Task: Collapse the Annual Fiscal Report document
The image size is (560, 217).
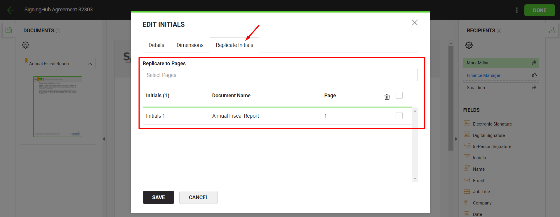Action: coord(90,64)
